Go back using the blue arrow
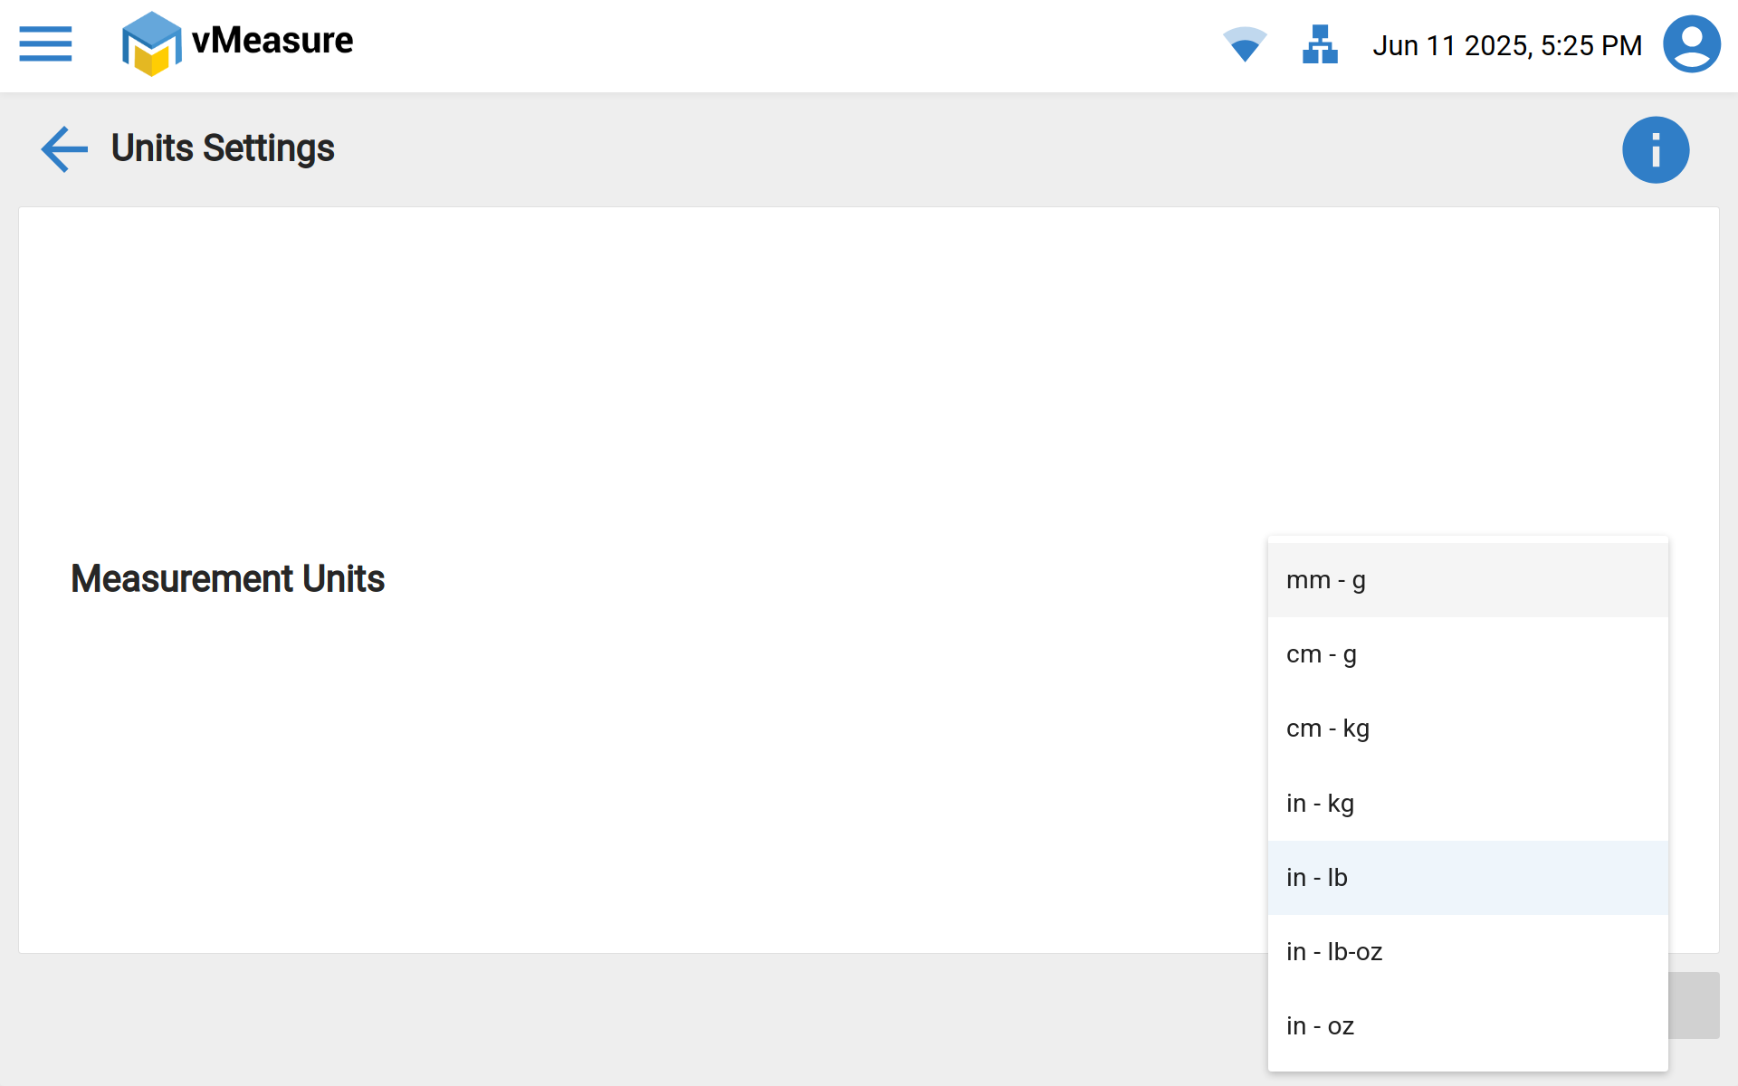 64,148
